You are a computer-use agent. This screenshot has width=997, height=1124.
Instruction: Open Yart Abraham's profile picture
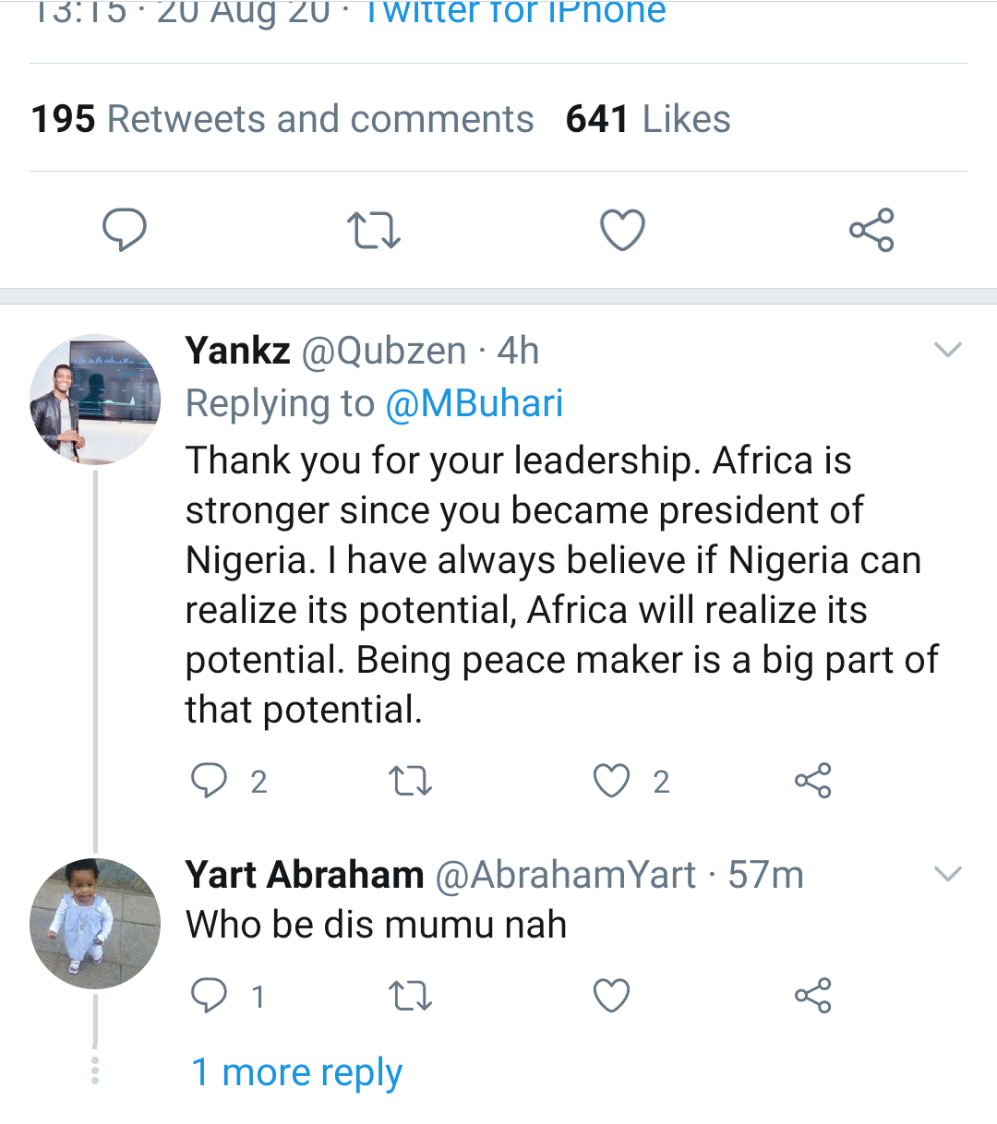coord(95,924)
